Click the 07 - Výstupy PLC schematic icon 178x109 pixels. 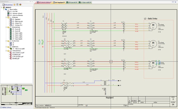pyautogui.click(x=11, y=25)
